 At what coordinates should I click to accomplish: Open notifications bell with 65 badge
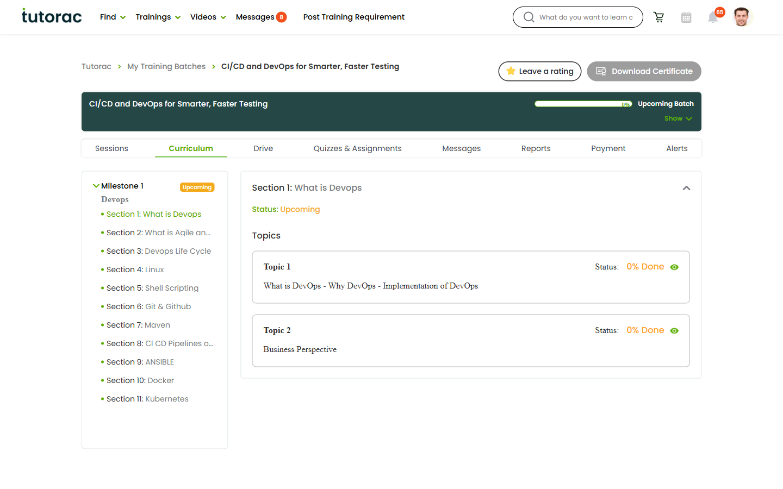(x=713, y=17)
